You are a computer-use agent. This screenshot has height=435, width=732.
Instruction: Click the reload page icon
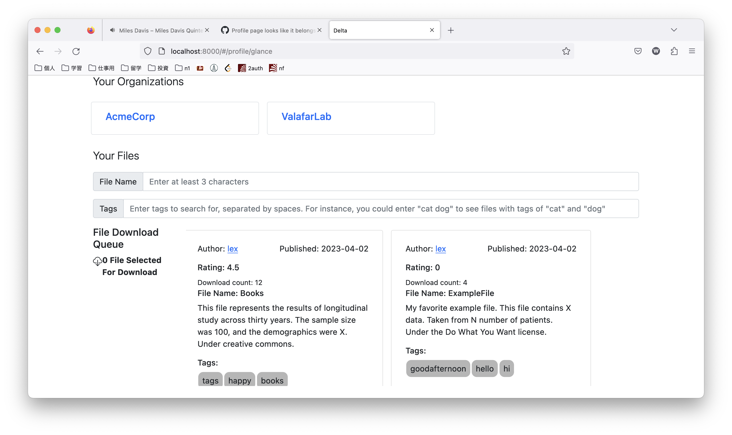click(76, 51)
